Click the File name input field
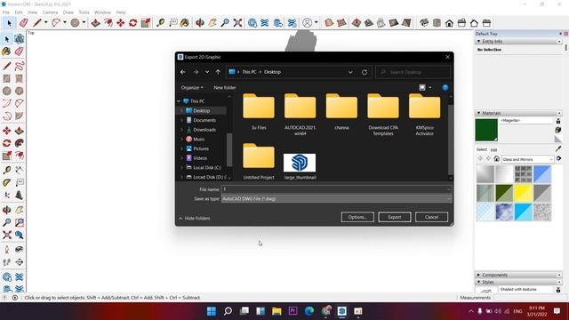Image resolution: width=569 pixels, height=320 pixels. tap(336, 189)
